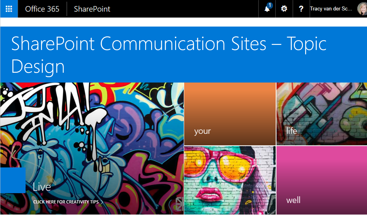Select the pink well tile
This screenshot has width=367, height=215.
click(x=321, y=180)
